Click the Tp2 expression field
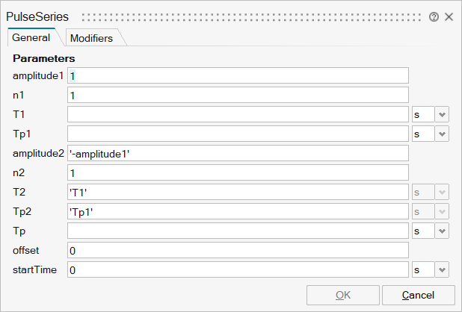 coord(238,211)
